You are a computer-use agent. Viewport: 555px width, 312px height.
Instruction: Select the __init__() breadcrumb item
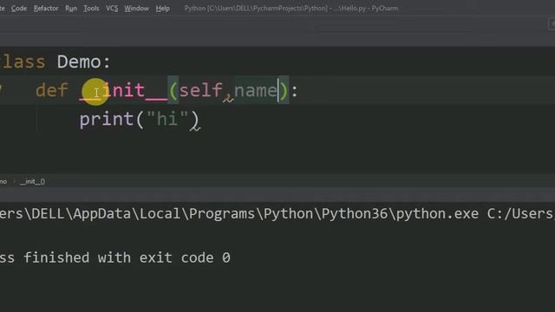tap(32, 182)
